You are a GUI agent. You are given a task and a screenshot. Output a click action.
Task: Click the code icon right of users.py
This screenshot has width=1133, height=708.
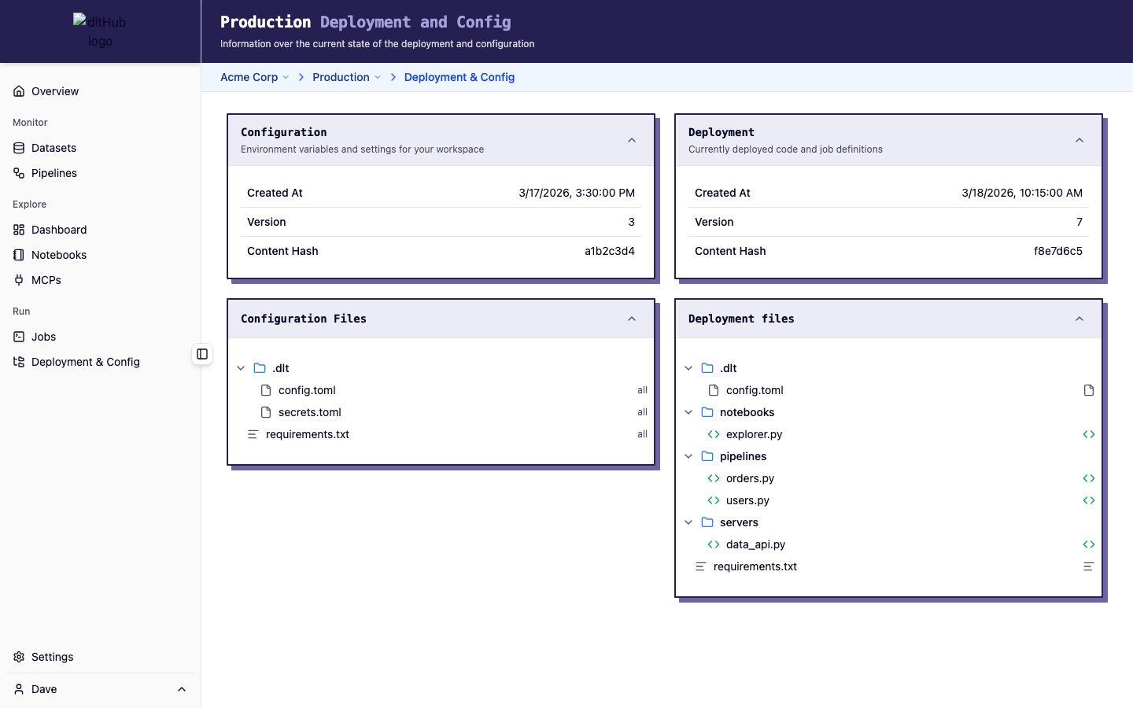1089,500
